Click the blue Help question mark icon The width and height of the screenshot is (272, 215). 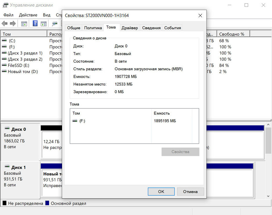tap(35, 24)
